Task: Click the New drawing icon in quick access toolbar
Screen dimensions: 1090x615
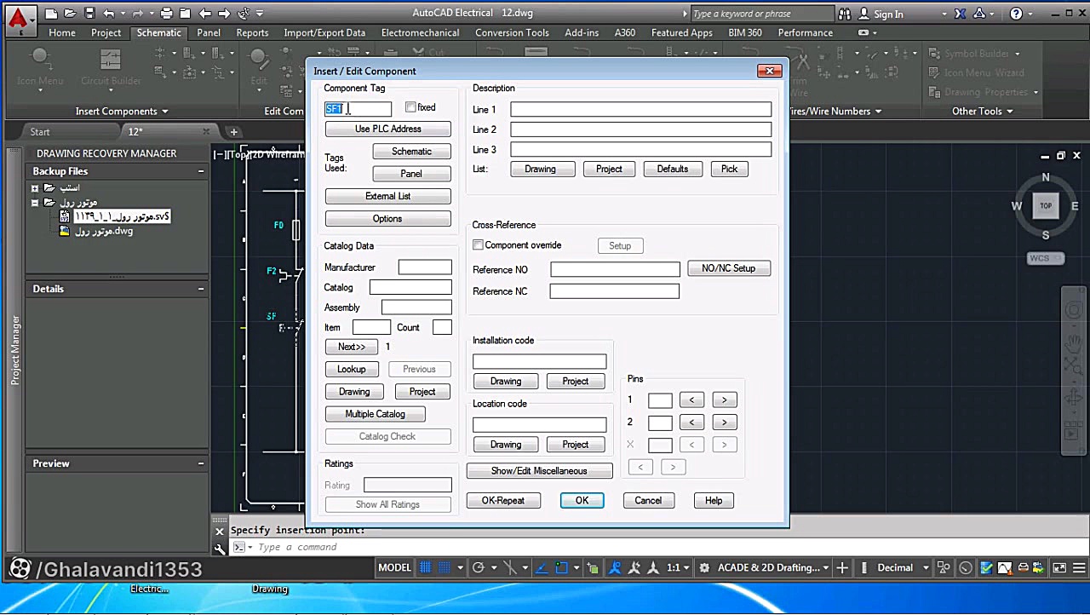Action: (52, 14)
